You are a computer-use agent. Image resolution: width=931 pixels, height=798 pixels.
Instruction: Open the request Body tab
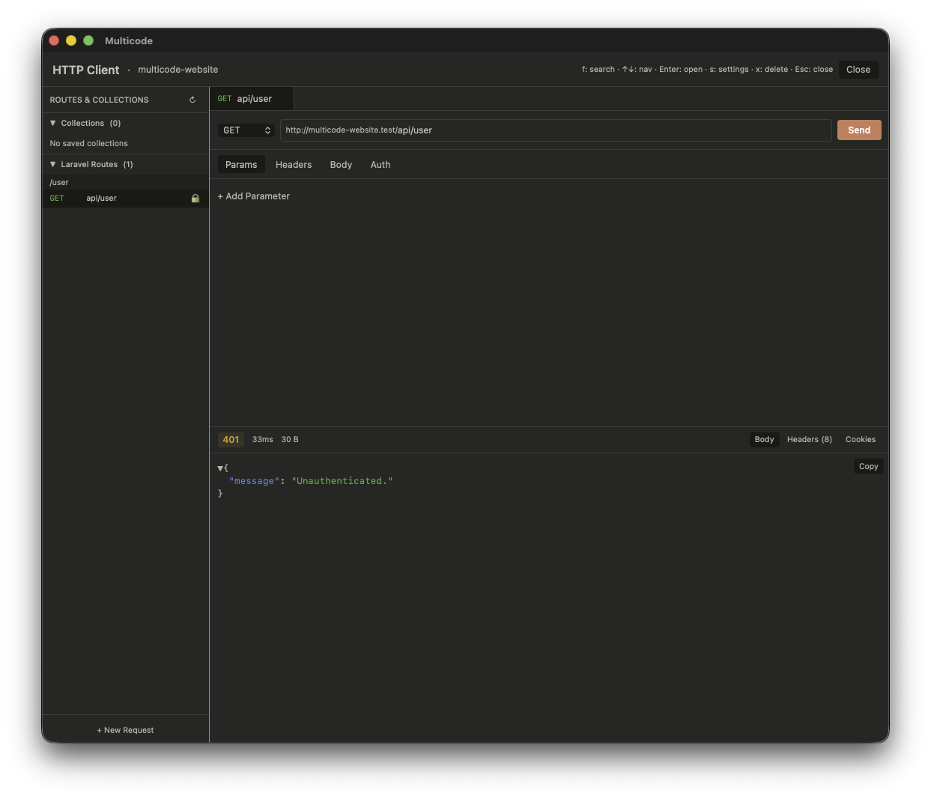tap(341, 165)
